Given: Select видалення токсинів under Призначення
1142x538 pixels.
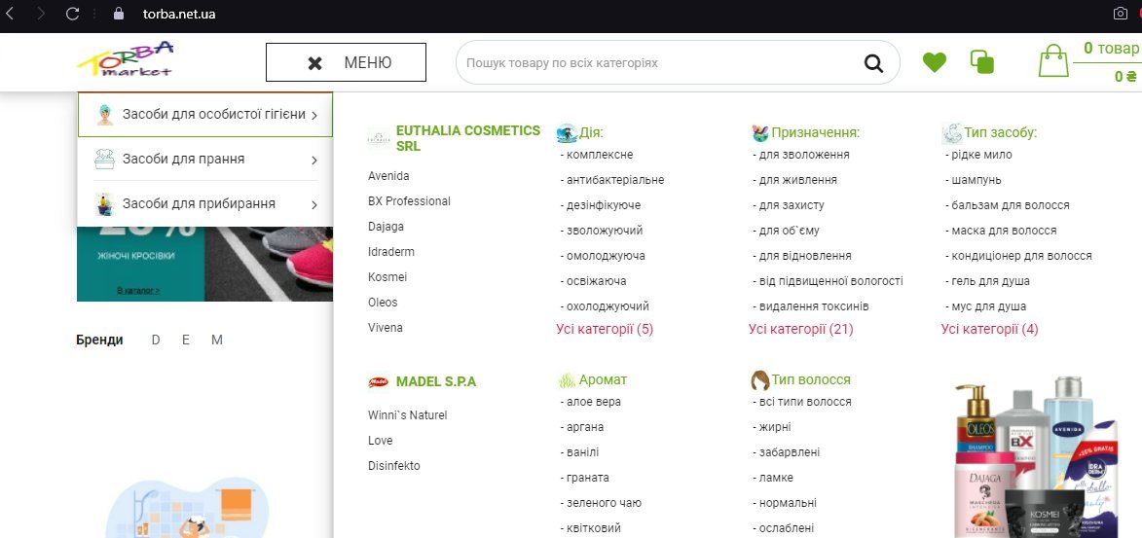Looking at the screenshot, I should click(x=811, y=306).
